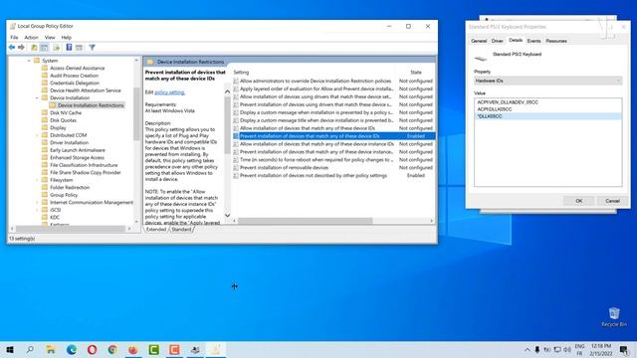This screenshot has height=358, width=637.
Task: Select Disk Quotas folder in the tree
Action: point(63,120)
